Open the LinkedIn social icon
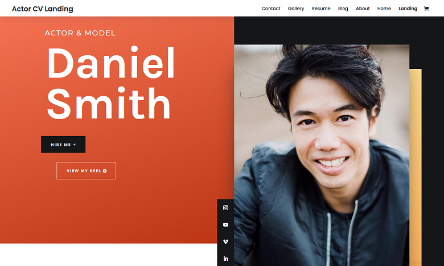This screenshot has height=266, width=444. click(x=225, y=259)
